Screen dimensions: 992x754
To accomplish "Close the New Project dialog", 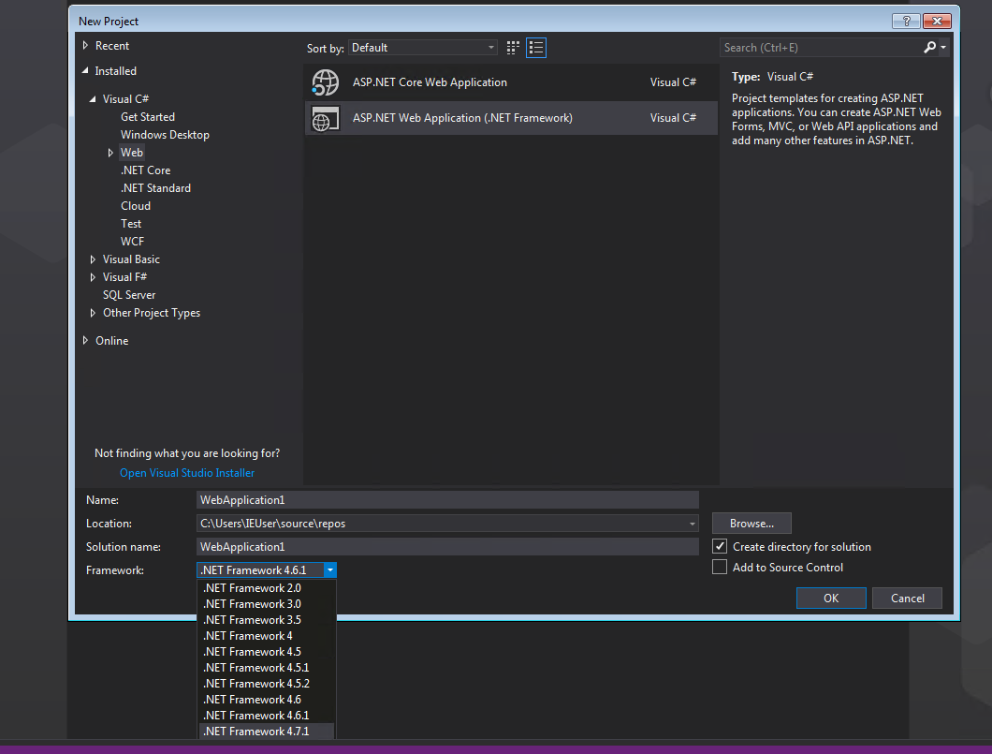I will [x=937, y=21].
